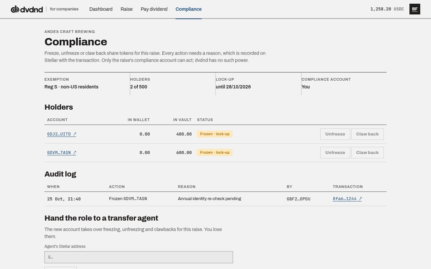
Task: Click the In Wallet column header
Action: click(x=139, y=120)
